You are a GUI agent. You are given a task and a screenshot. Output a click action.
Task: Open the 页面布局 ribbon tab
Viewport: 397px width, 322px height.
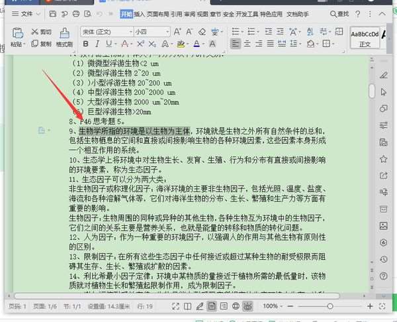pos(157,14)
